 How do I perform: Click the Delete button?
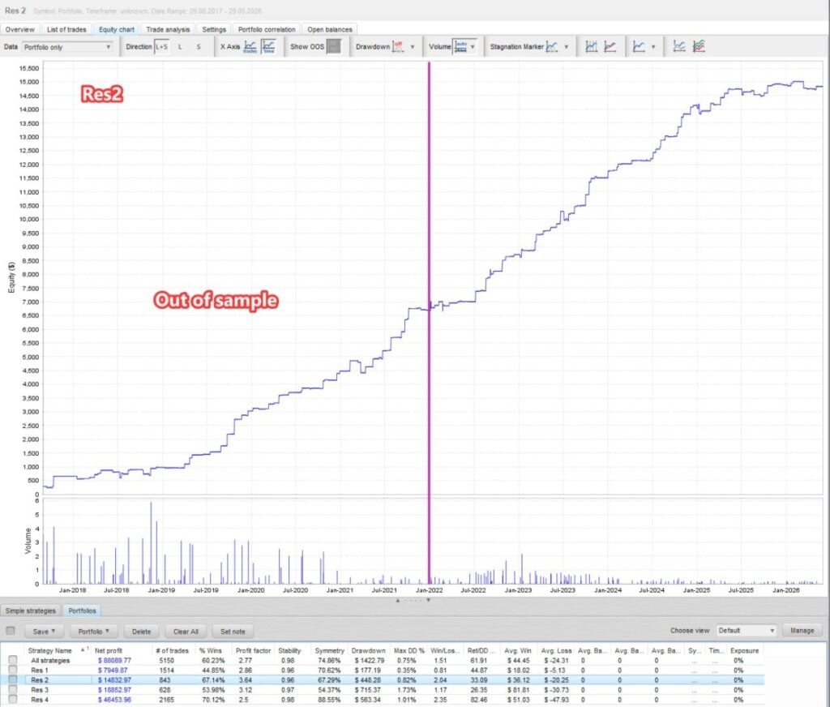tap(141, 632)
